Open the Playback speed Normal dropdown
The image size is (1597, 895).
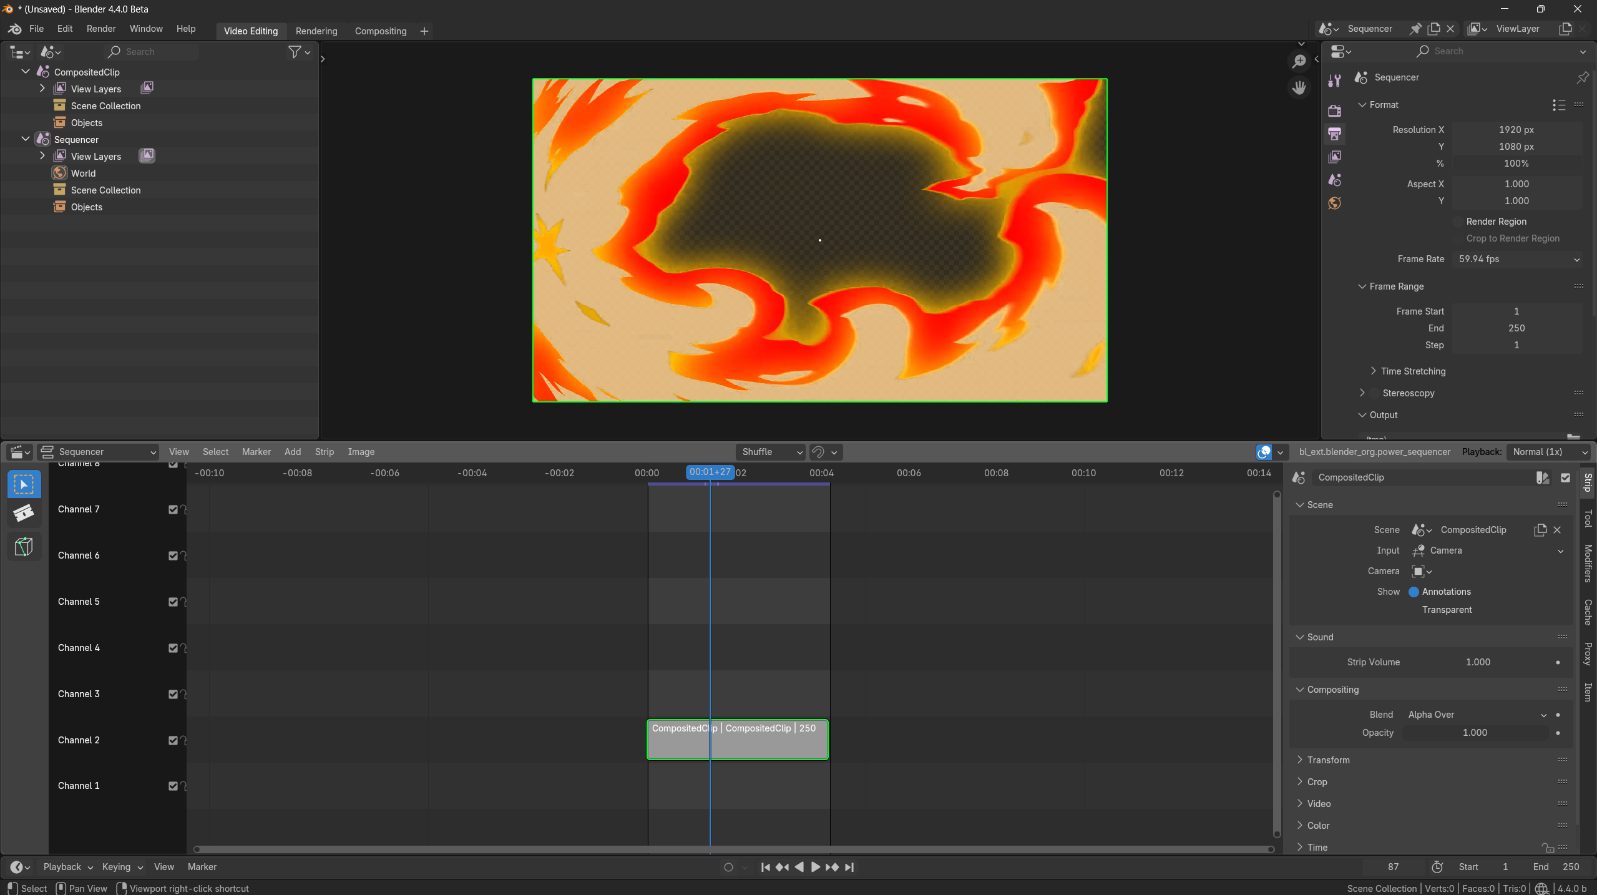point(1548,452)
